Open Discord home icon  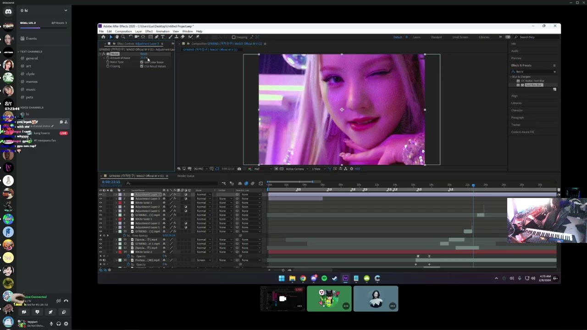[x=8, y=11]
